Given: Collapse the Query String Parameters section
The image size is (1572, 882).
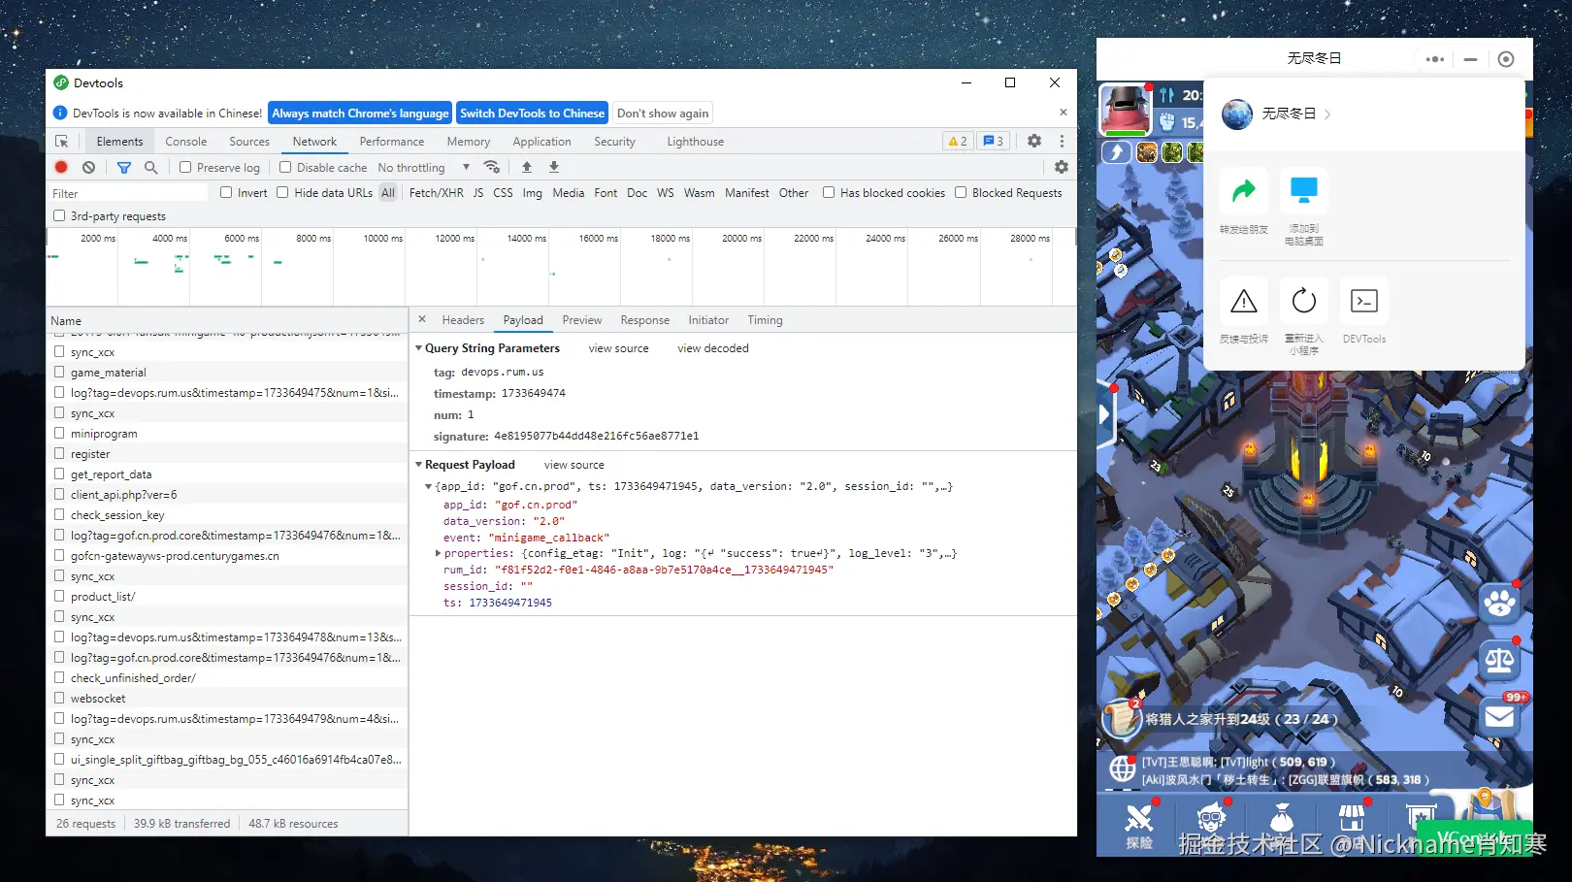Looking at the screenshot, I should tap(419, 348).
